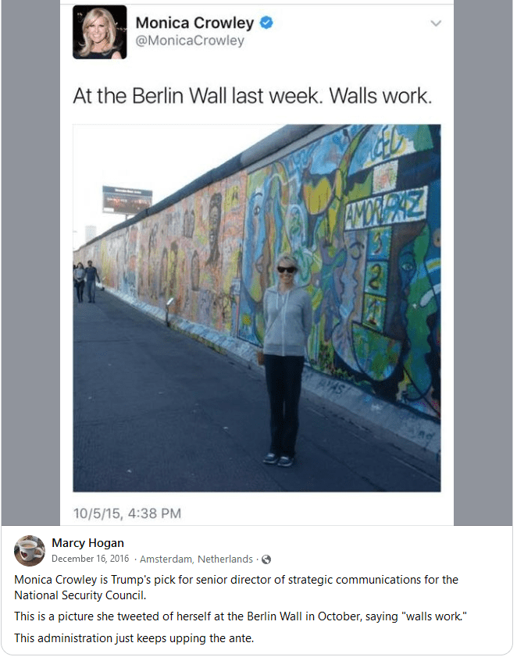Open Monica Crowley's profile picture

99,32
